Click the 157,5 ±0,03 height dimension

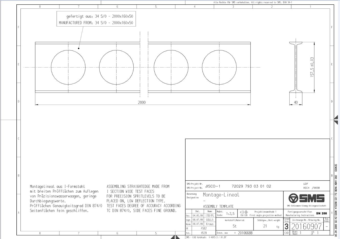(312, 67)
